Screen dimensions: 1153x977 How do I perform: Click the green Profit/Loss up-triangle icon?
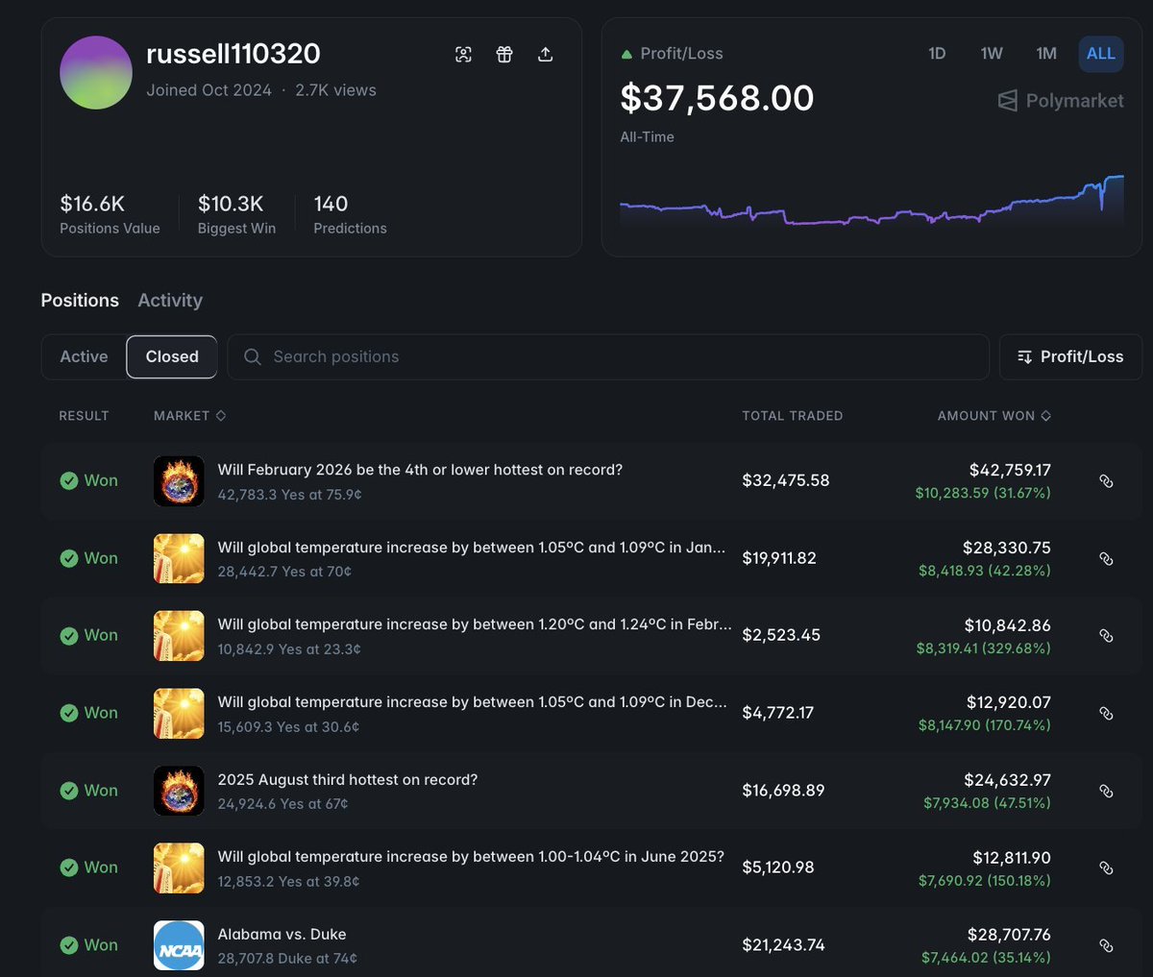click(x=626, y=55)
